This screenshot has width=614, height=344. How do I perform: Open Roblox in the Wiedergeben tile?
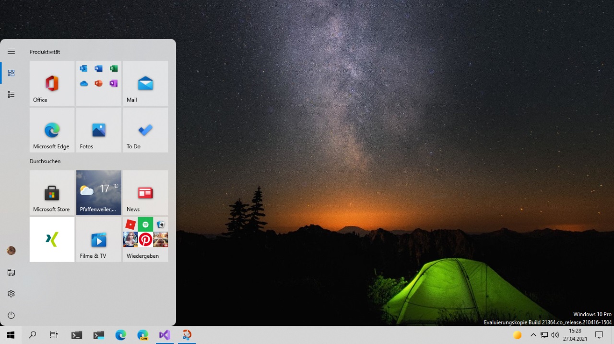click(x=130, y=224)
